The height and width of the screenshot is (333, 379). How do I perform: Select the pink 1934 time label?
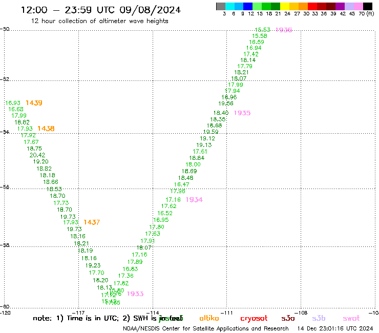coord(194,199)
